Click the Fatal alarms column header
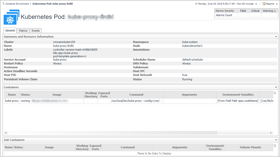The height and width of the screenshot is (157, 280). click(x=243, y=11)
